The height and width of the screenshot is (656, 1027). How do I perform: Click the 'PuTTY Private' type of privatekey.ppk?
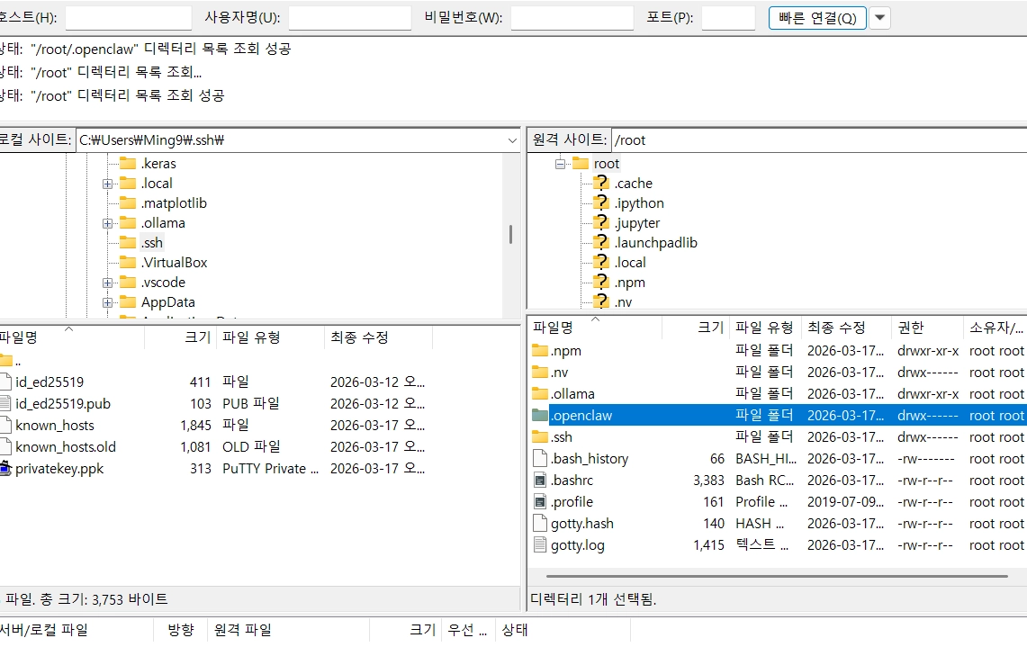click(270, 469)
